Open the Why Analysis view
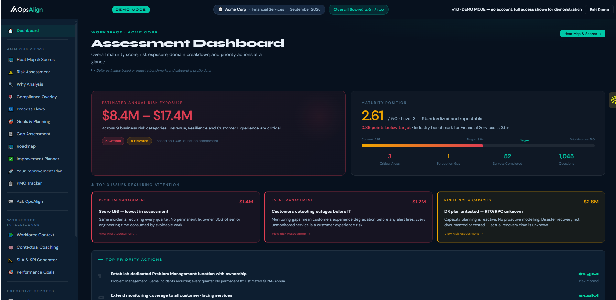This screenshot has width=616, height=300. 38,84
